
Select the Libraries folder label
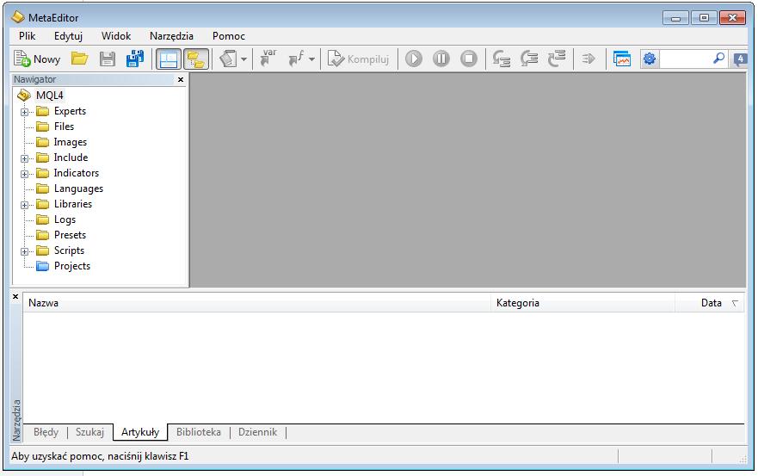point(73,204)
